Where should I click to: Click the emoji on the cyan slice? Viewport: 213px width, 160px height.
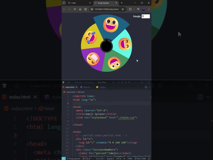pos(125,44)
